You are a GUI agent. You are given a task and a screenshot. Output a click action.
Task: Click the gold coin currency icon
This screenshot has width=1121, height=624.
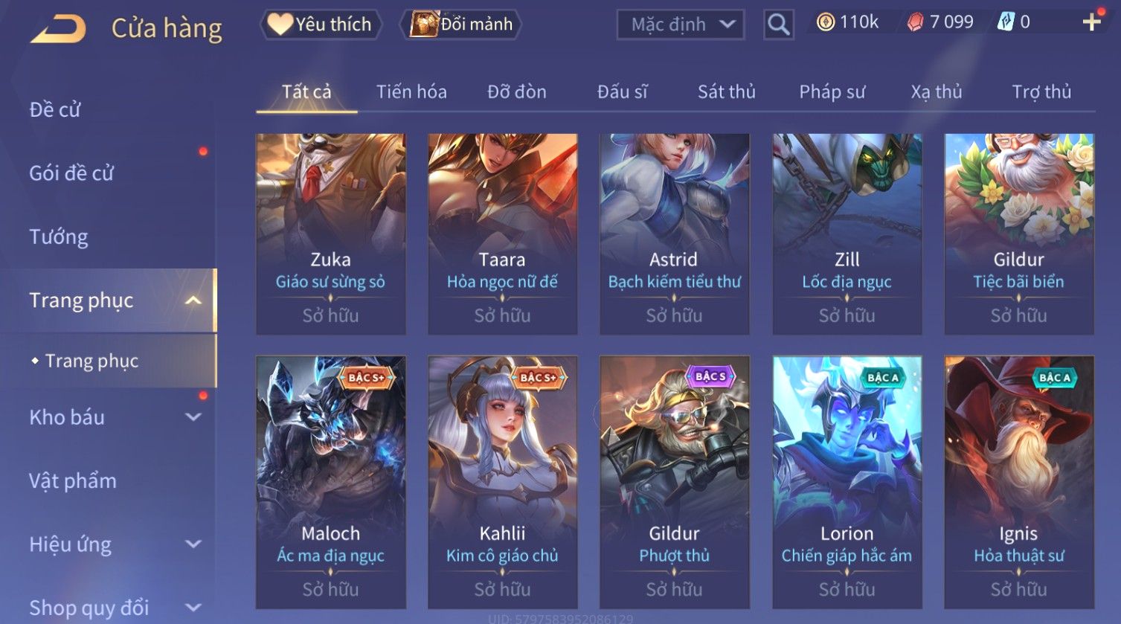[825, 22]
